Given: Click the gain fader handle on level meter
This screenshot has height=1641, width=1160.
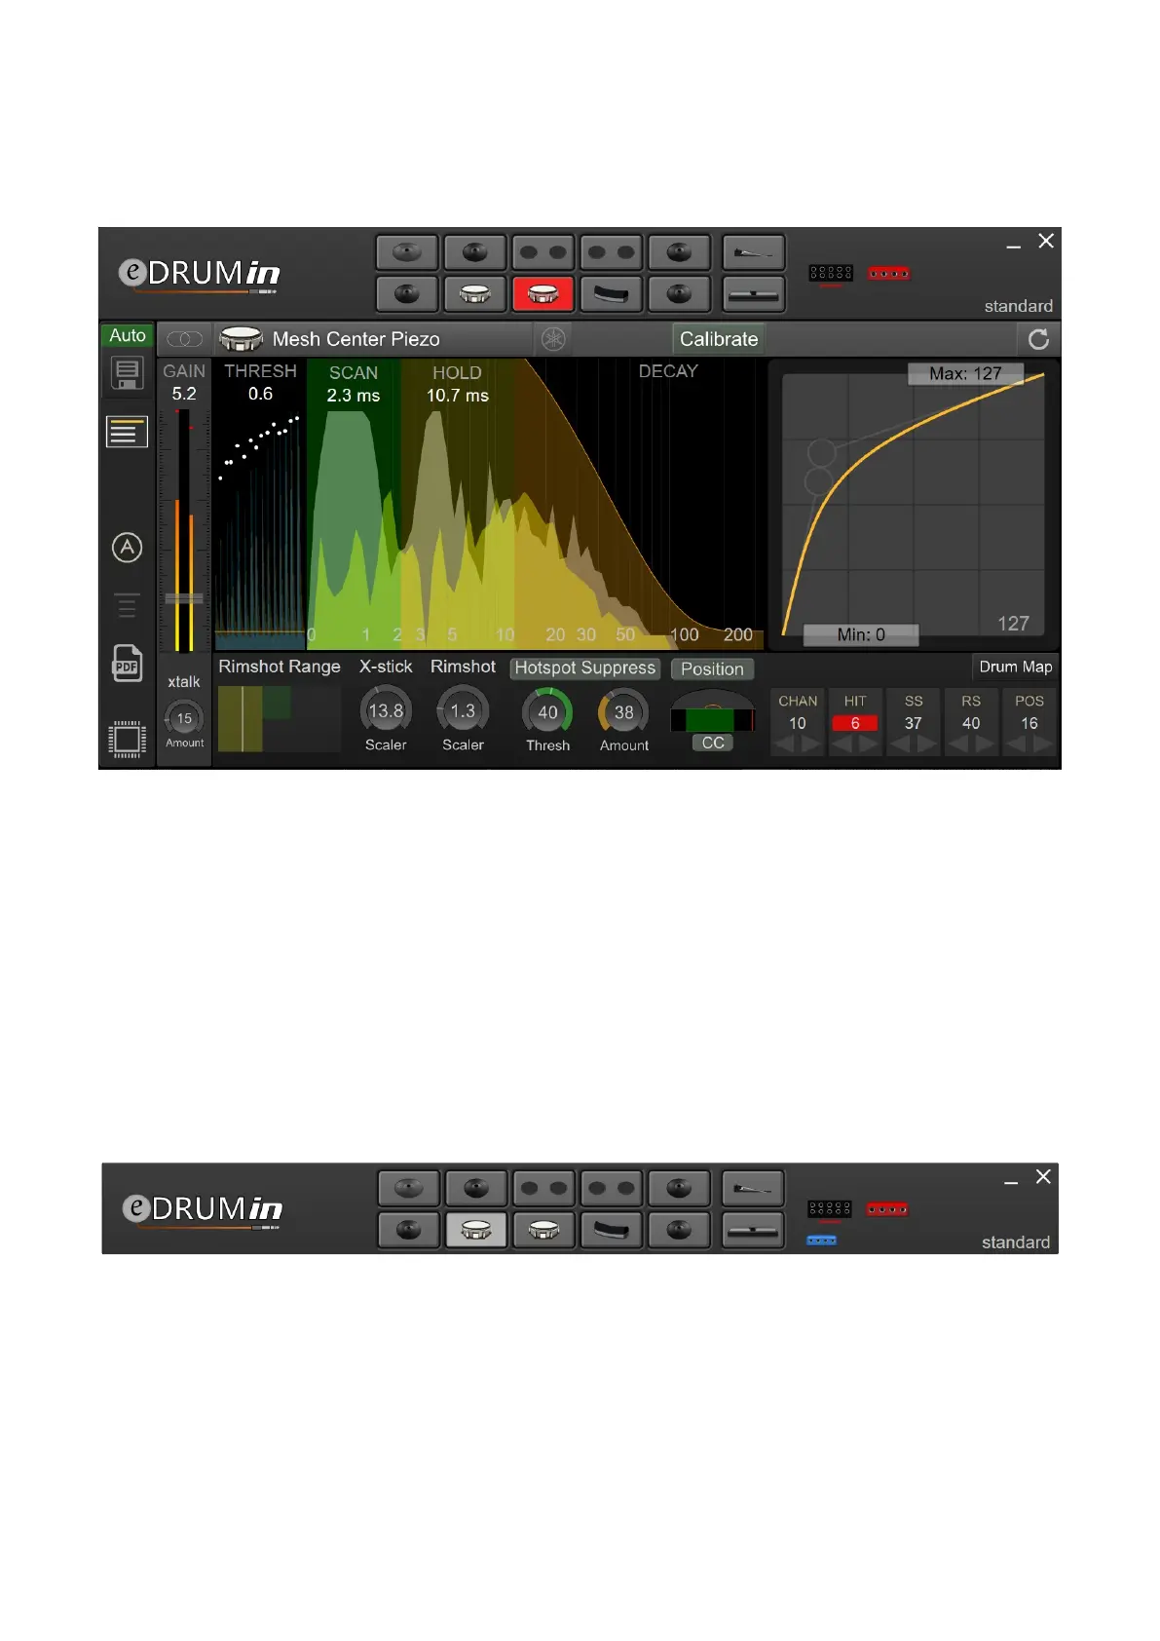Looking at the screenshot, I should coord(184,598).
